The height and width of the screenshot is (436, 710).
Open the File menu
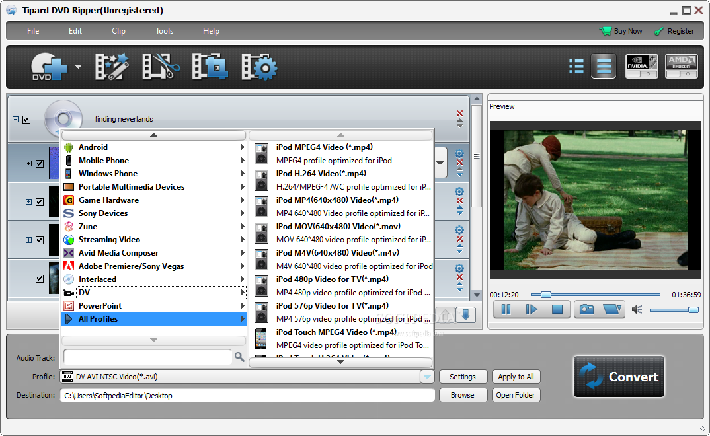click(33, 31)
